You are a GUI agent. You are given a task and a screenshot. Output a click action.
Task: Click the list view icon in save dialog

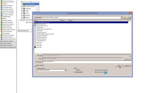pyautogui.click(x=130, y=18)
